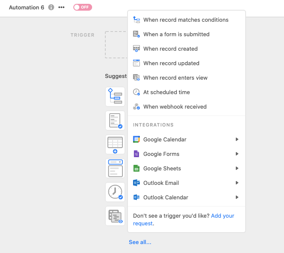This screenshot has height=253, width=284.
Task: Click the empty dashed trigger placeholder box
Action: point(116,45)
